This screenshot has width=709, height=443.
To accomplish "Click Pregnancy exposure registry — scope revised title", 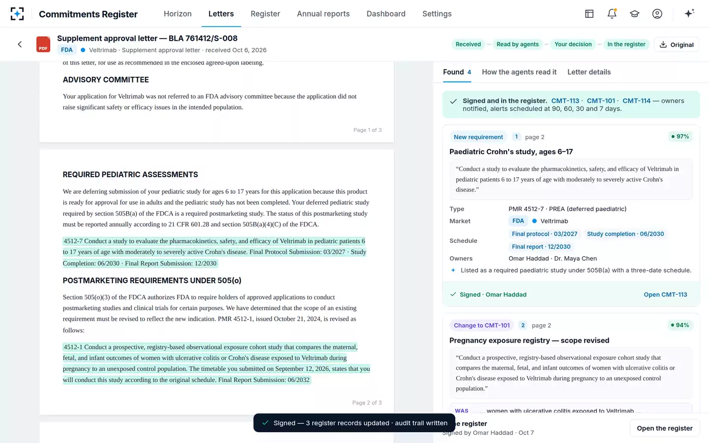I will click(529, 340).
